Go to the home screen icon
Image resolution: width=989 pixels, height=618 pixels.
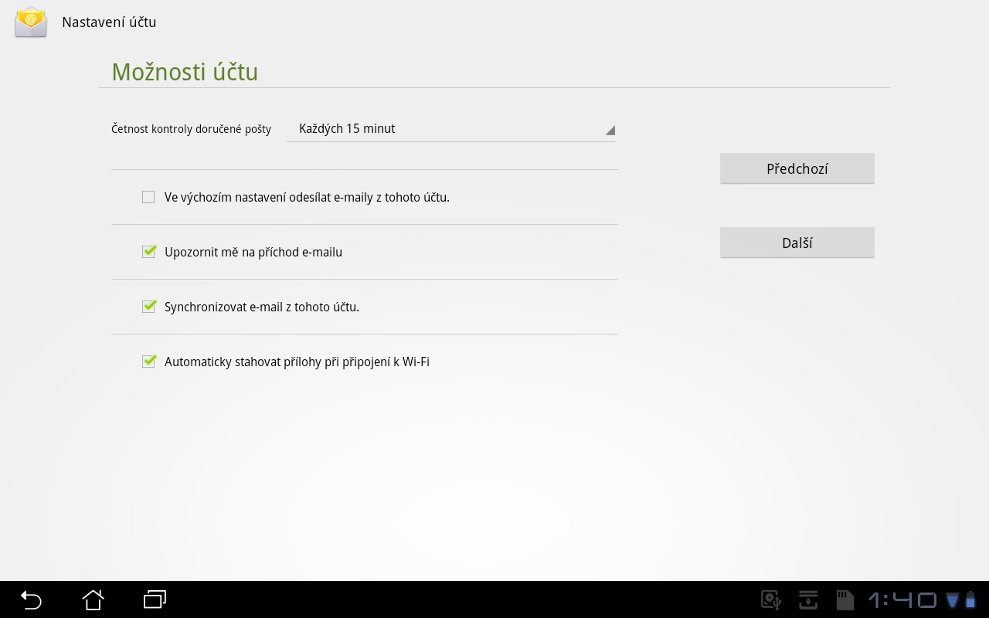93,599
